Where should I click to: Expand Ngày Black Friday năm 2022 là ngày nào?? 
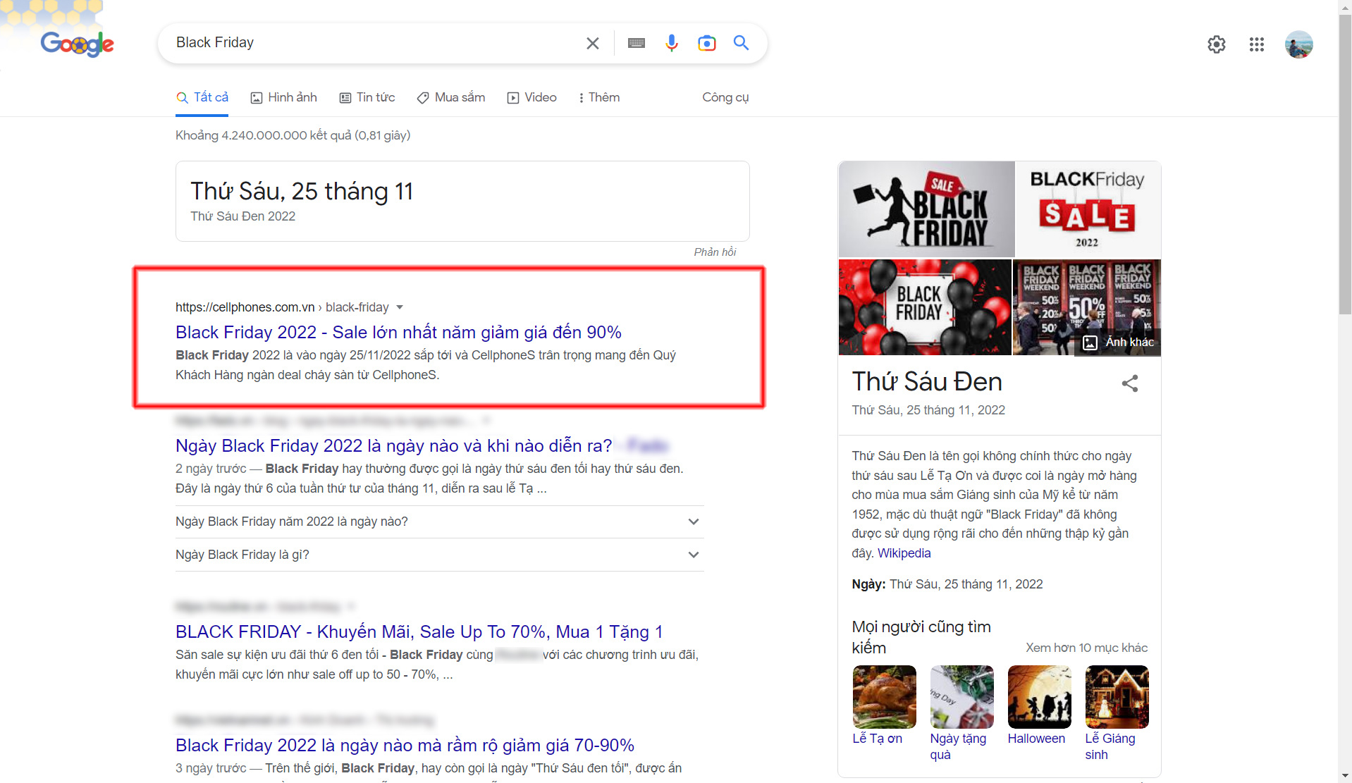tap(439, 522)
